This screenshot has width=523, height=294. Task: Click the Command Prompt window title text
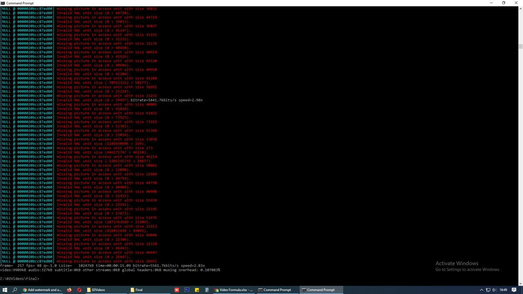coord(20,3)
